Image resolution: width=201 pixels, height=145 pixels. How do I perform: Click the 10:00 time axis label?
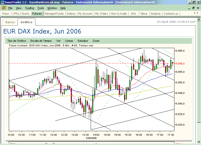(x=11, y=135)
